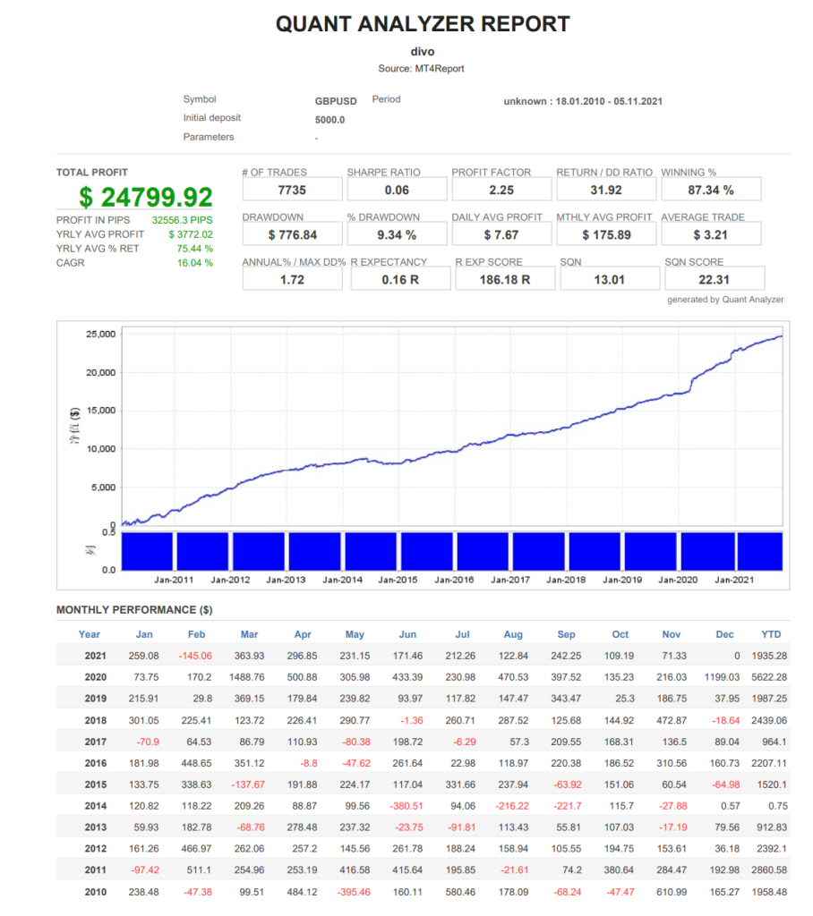Select the 2021 row label
This screenshot has height=916, width=813.
95,656
